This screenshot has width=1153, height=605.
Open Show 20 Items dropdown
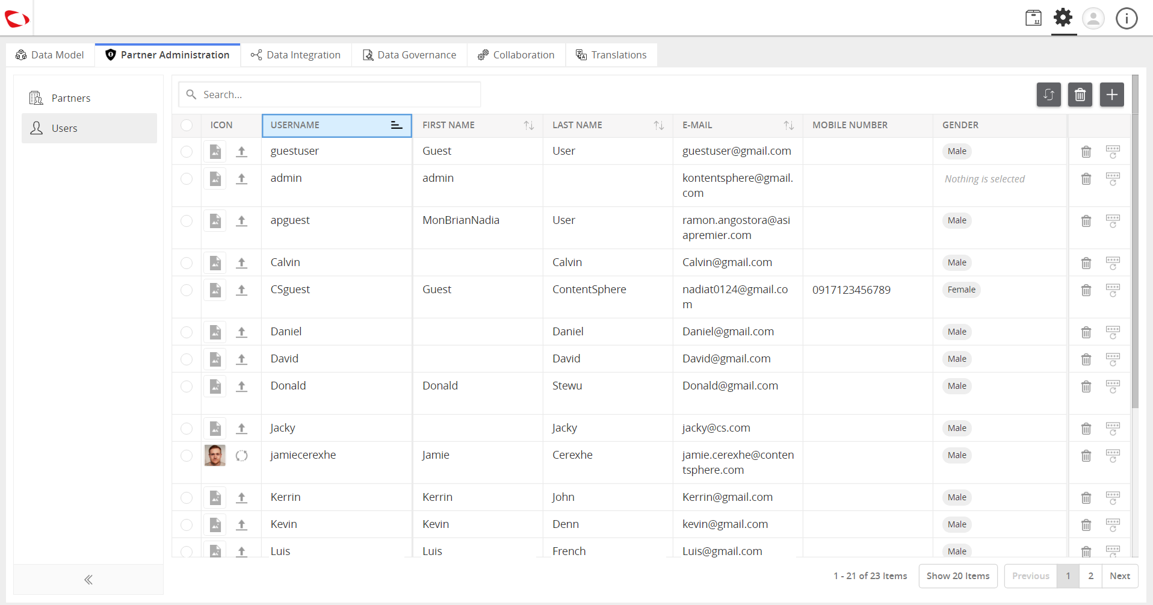(958, 576)
